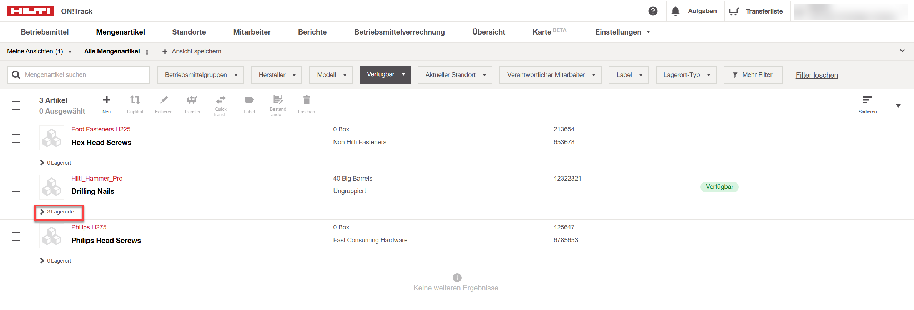914x310 pixels.
Task: Click the Verfügbar status badge
Action: [719, 187]
